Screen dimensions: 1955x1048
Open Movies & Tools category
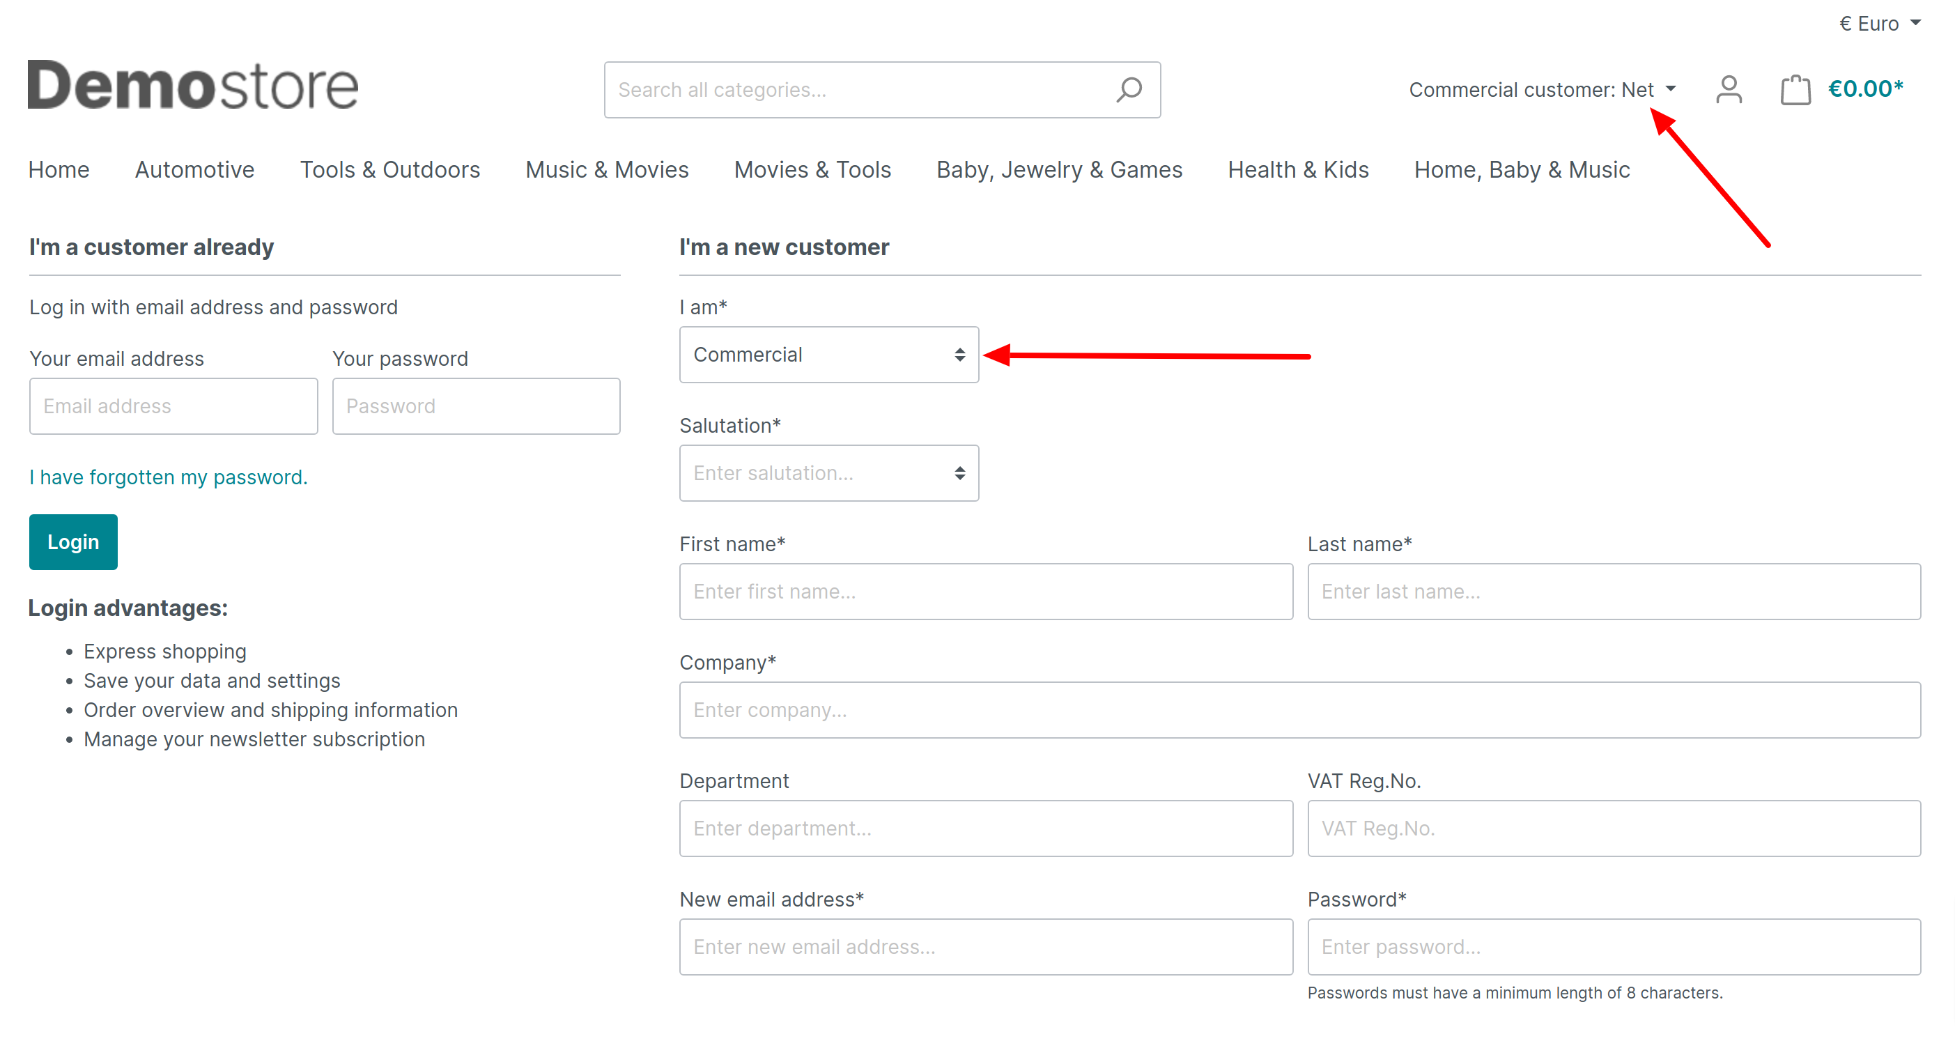coord(812,169)
